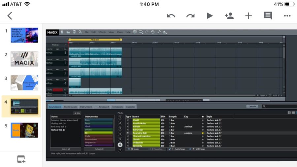The width and height of the screenshot is (297, 167).
Task: Select slide 2 MAGIX thumbnail
Action: tap(24, 59)
